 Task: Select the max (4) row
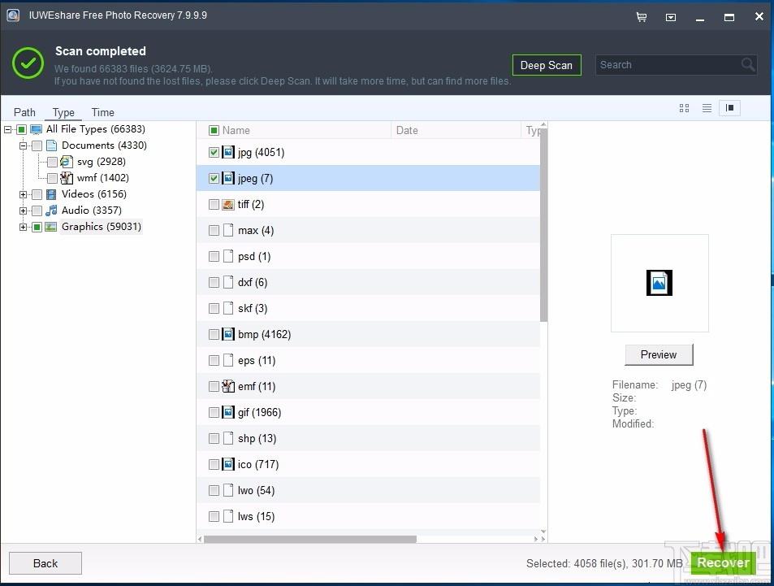coord(368,230)
